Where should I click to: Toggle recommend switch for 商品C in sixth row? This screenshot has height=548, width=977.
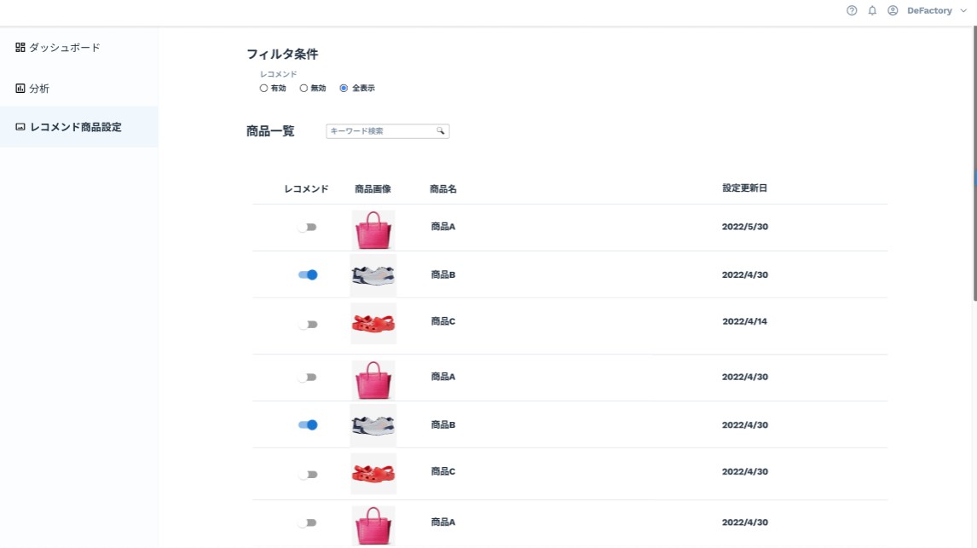click(307, 475)
